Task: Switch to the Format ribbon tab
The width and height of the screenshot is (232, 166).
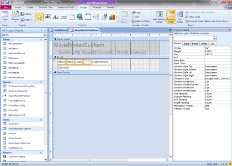Action: 110,7
